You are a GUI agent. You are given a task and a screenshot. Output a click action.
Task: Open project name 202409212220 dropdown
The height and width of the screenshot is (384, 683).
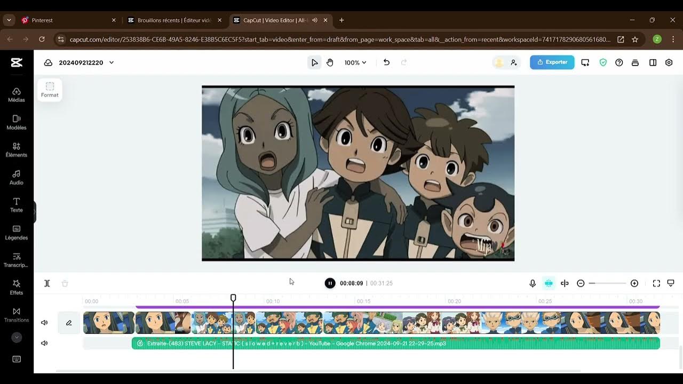(x=86, y=62)
